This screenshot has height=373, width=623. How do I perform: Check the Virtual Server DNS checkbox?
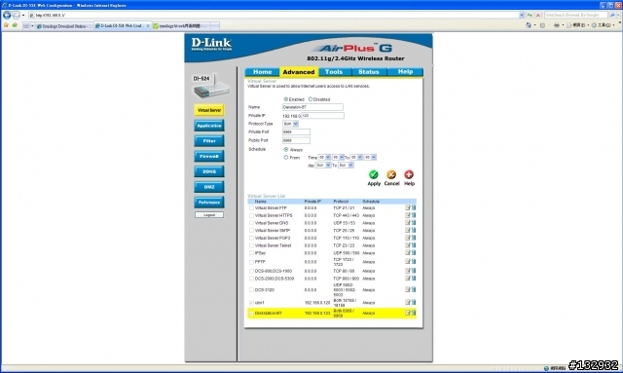[251, 223]
